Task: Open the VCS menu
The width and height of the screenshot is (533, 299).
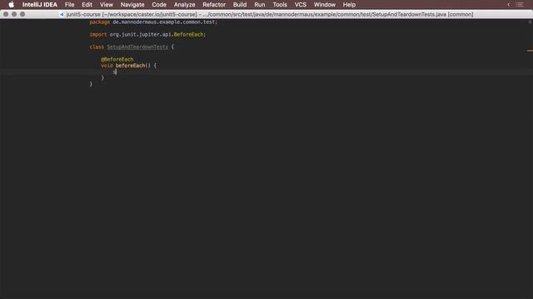Action: (x=301, y=4)
